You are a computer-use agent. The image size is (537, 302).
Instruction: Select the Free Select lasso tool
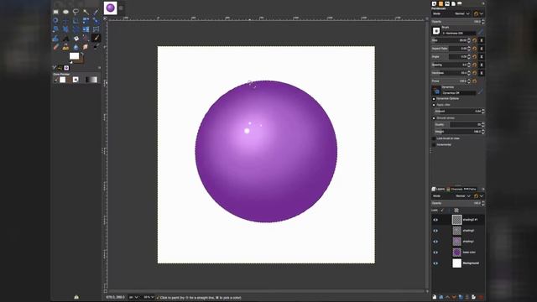[76, 12]
